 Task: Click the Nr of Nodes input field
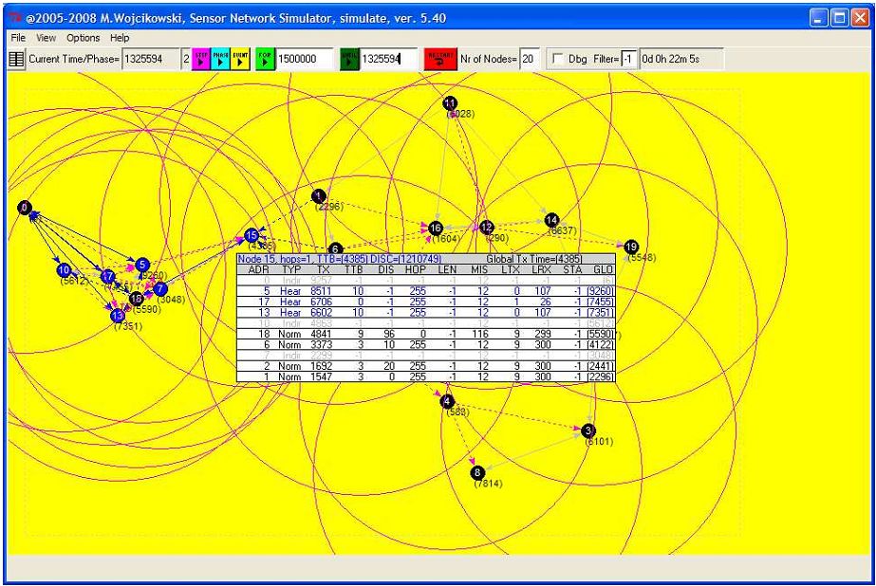click(530, 59)
